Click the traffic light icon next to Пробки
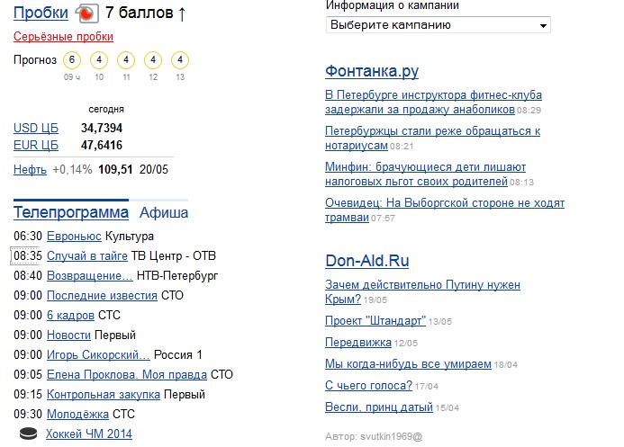 [86, 13]
